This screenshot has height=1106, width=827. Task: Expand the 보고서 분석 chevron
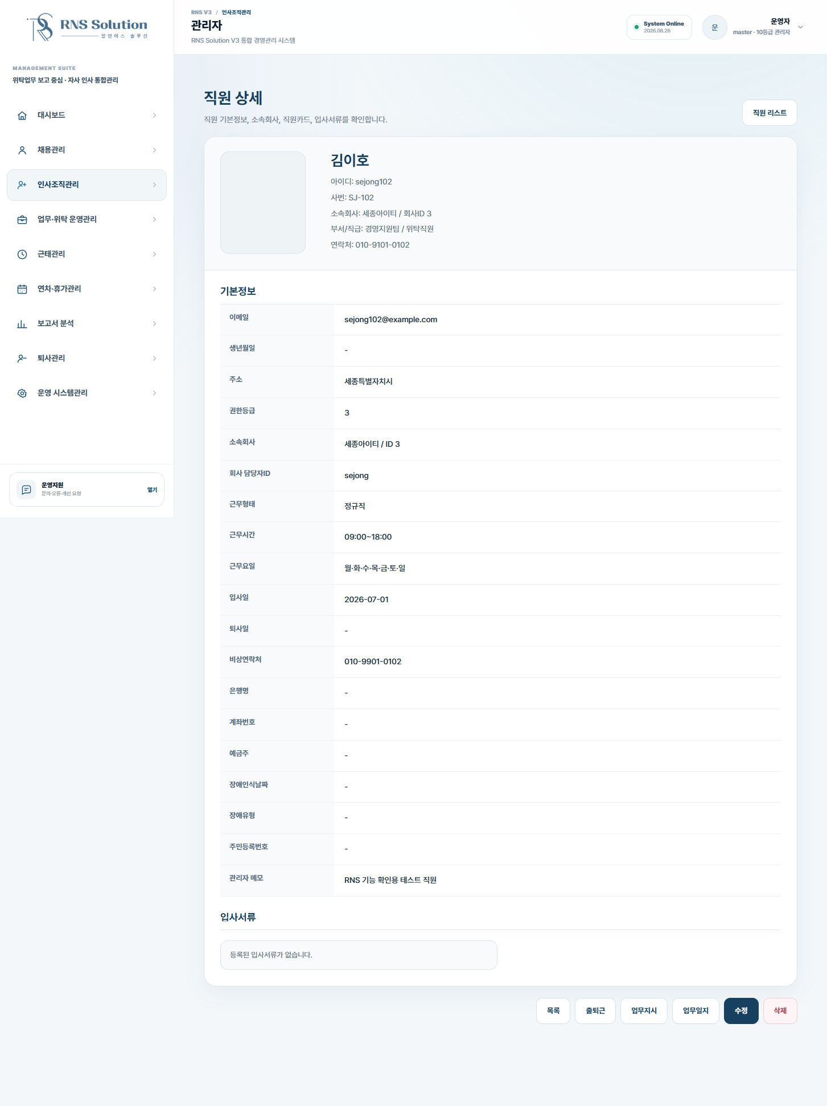[x=154, y=324]
